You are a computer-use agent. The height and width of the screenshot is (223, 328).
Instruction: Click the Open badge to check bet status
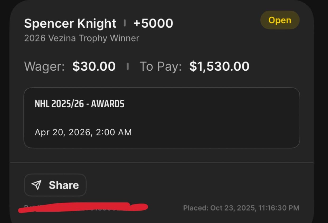[280, 20]
